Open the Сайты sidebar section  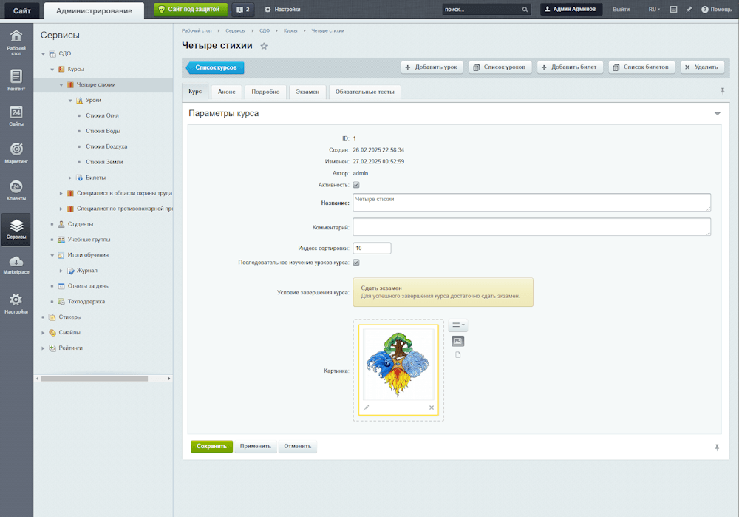(x=16, y=116)
